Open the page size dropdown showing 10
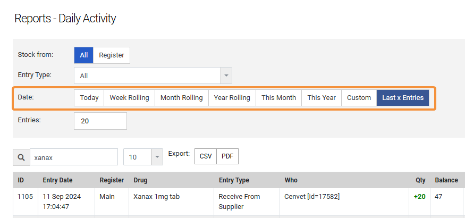 point(143,157)
